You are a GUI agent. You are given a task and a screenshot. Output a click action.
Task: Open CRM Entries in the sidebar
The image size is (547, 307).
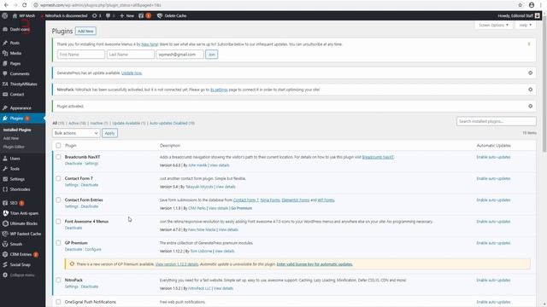coord(21,254)
